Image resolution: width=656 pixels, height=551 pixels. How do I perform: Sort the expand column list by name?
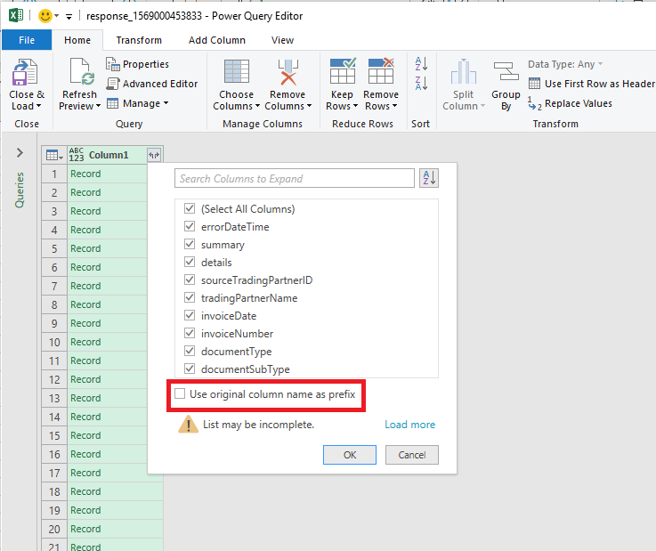429,178
